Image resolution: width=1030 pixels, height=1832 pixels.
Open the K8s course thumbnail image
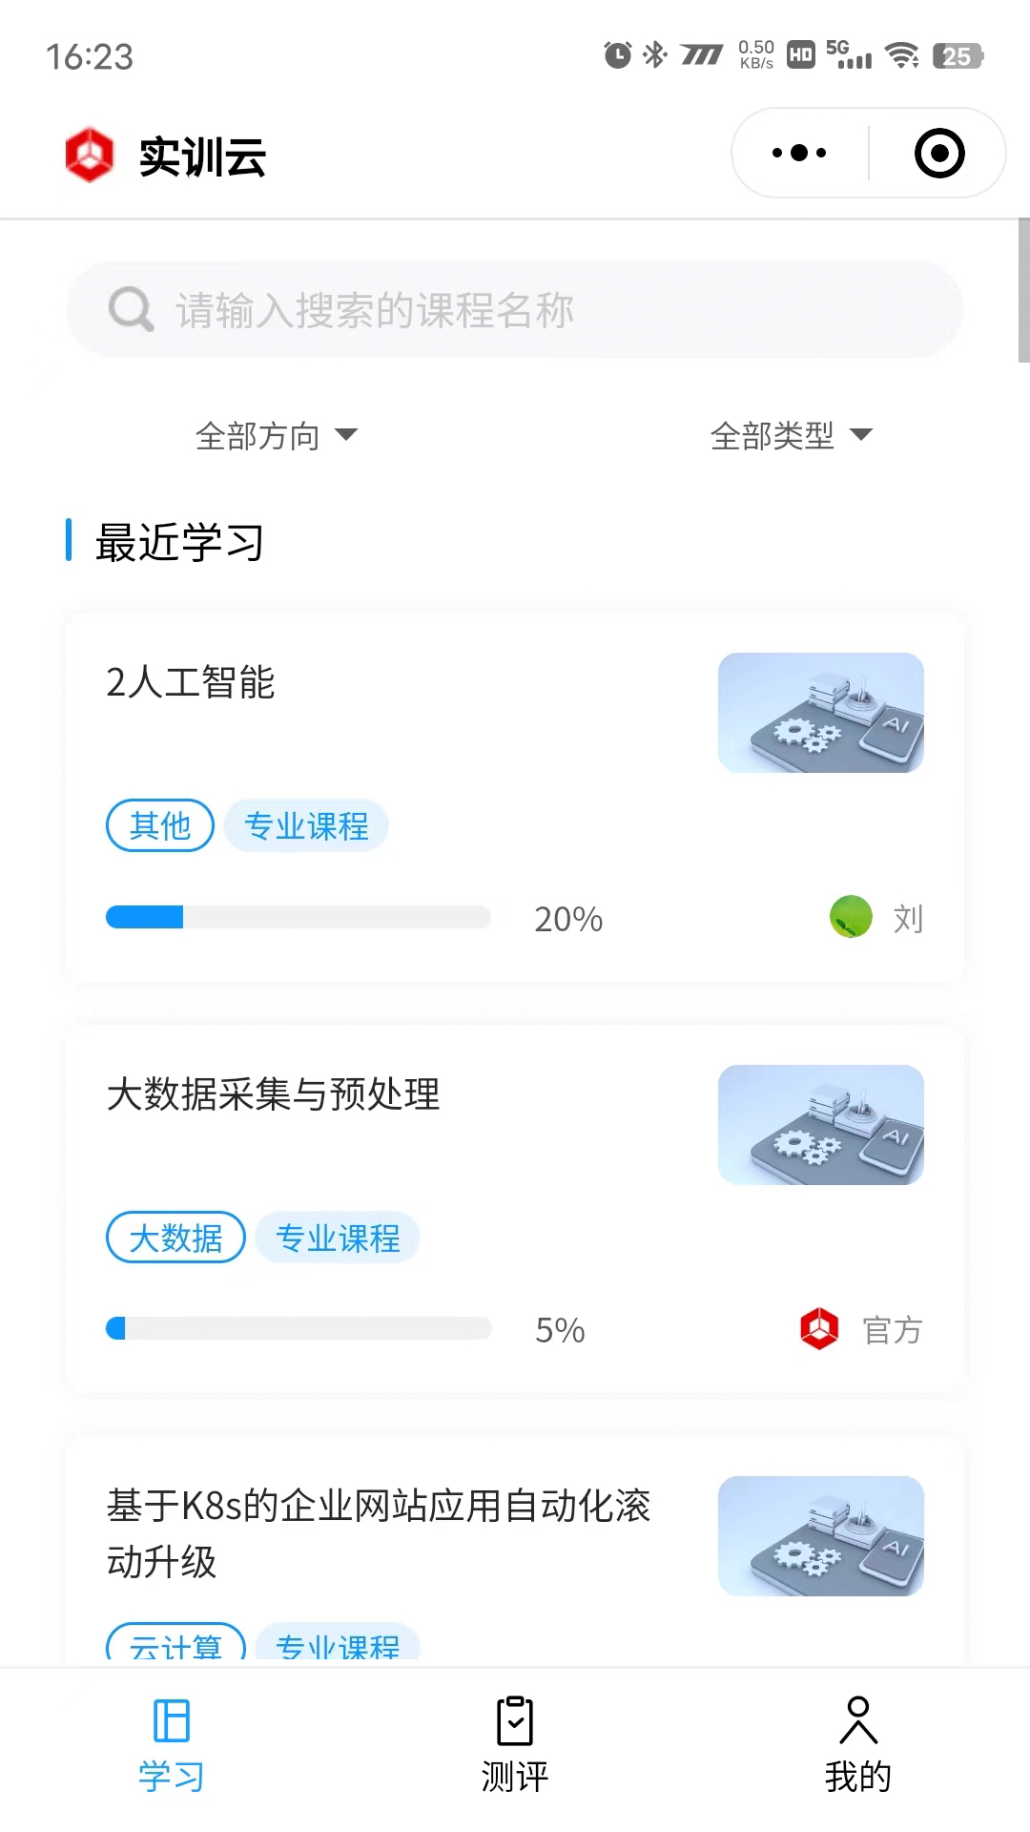[x=821, y=1536]
